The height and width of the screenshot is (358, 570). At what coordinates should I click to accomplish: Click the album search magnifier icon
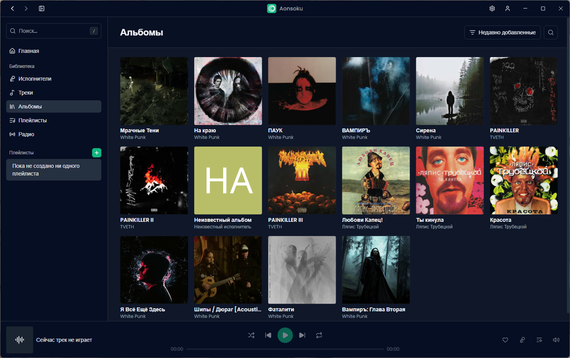[x=551, y=32]
